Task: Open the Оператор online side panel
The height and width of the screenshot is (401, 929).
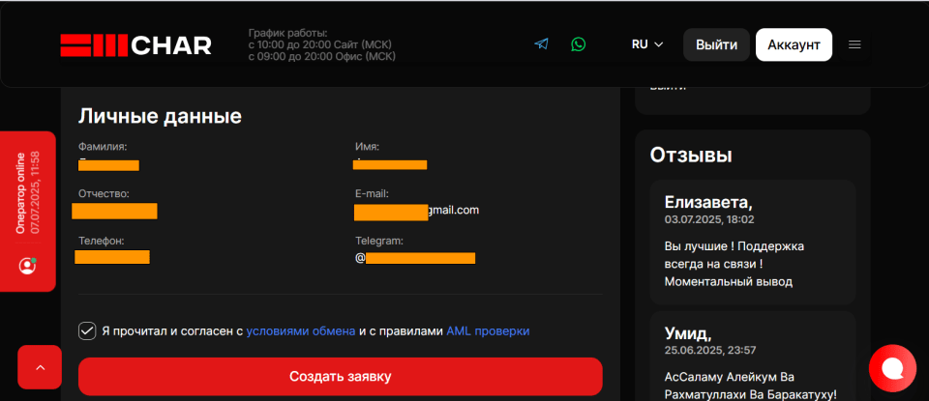Action: pos(28,212)
